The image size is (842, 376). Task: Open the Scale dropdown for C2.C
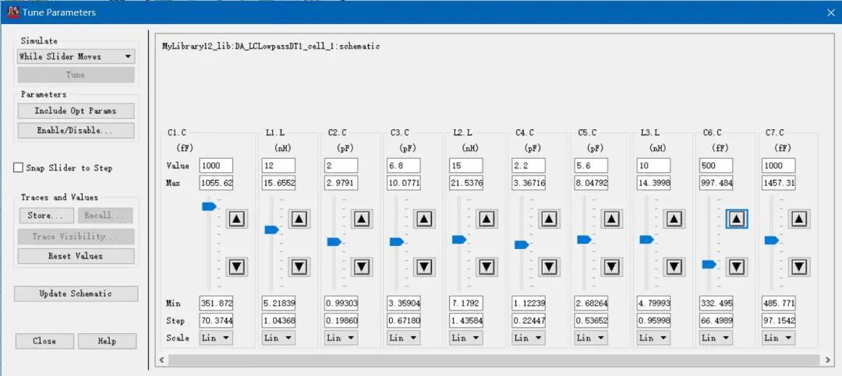(x=341, y=338)
